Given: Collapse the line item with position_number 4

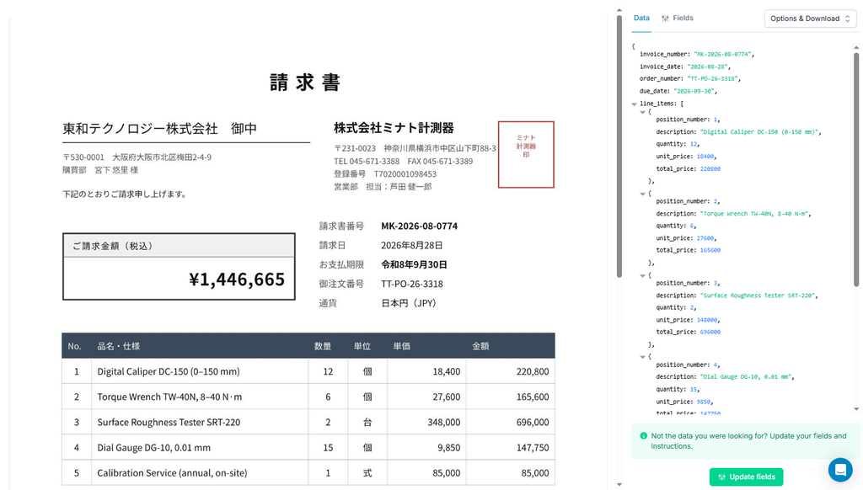Looking at the screenshot, I should pos(642,357).
